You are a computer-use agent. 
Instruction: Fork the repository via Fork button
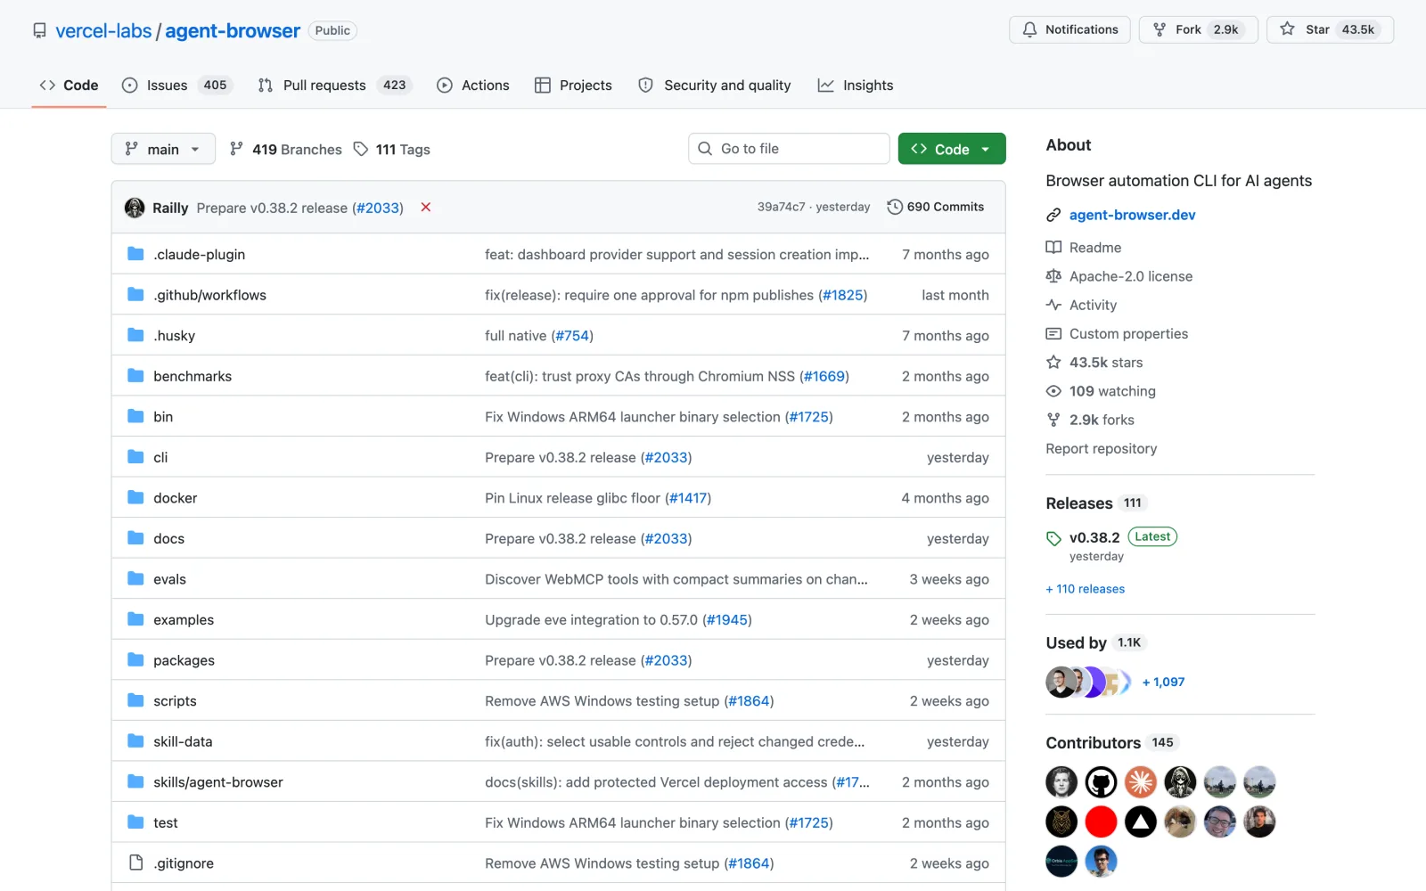tap(1198, 29)
